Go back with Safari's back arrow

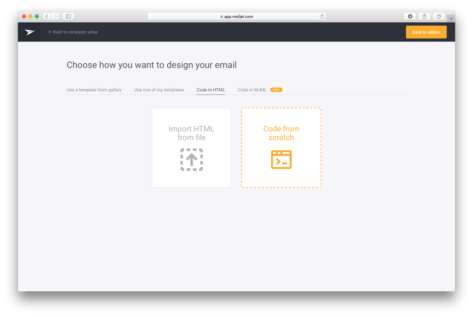point(47,16)
